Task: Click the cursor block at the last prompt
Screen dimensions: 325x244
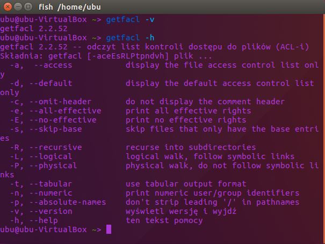Action: (109, 229)
